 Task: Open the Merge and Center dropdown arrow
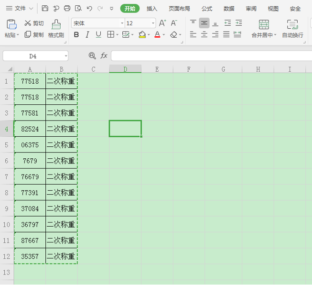[275, 35]
